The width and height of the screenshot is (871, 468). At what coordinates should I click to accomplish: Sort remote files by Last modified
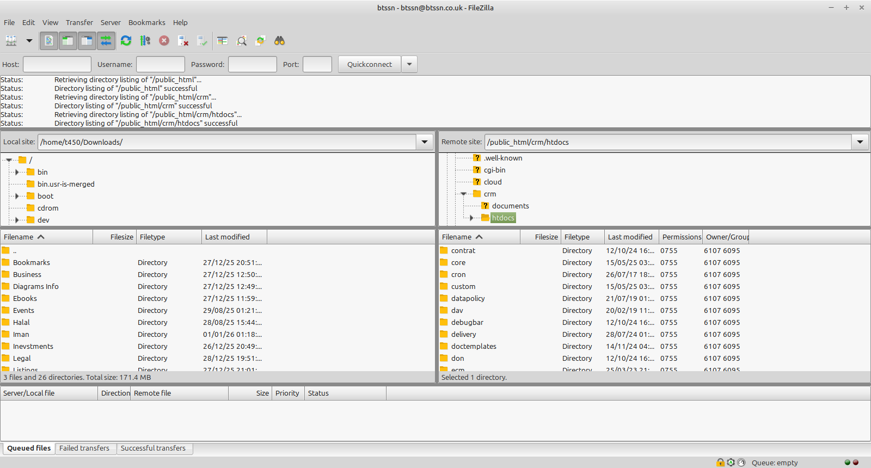click(x=630, y=237)
